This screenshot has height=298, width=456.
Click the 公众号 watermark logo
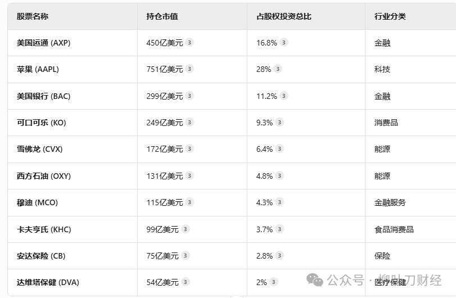point(315,279)
